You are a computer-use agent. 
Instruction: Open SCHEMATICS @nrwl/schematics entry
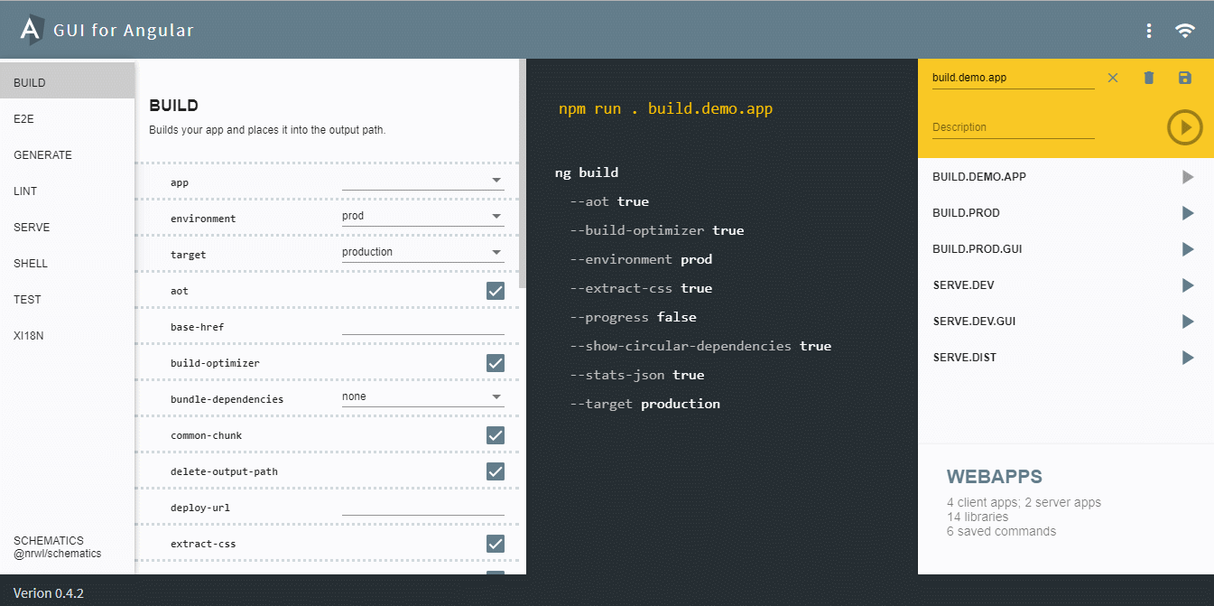pyautogui.click(x=58, y=547)
